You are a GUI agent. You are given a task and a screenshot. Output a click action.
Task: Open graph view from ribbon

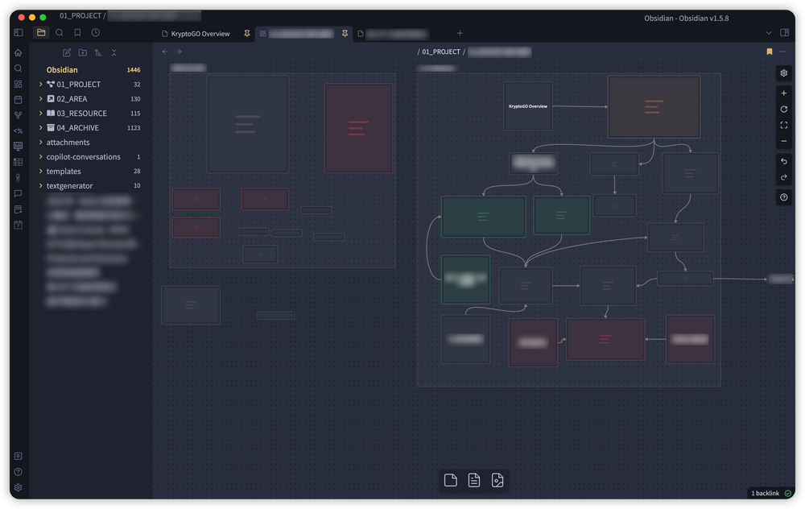[18, 115]
